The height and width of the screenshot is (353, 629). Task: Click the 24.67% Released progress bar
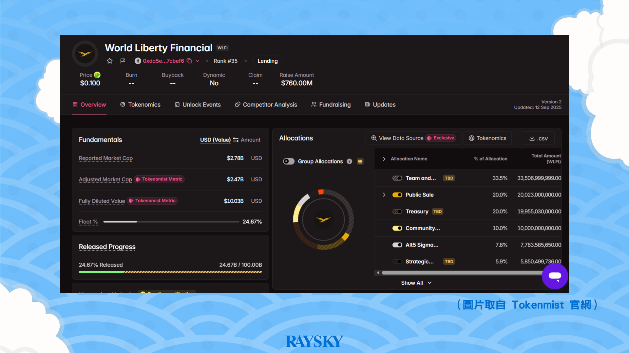(170, 272)
